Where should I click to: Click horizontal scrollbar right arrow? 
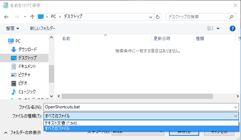pos(237,96)
